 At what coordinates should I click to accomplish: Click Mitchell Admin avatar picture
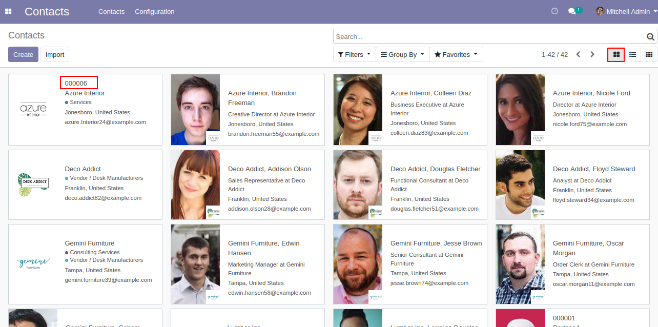(x=600, y=11)
